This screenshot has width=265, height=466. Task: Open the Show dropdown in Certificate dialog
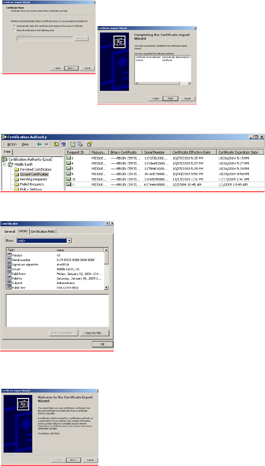[69, 240]
